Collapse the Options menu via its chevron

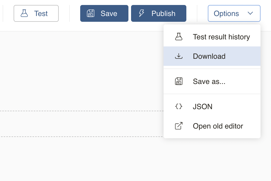pyautogui.click(x=250, y=13)
